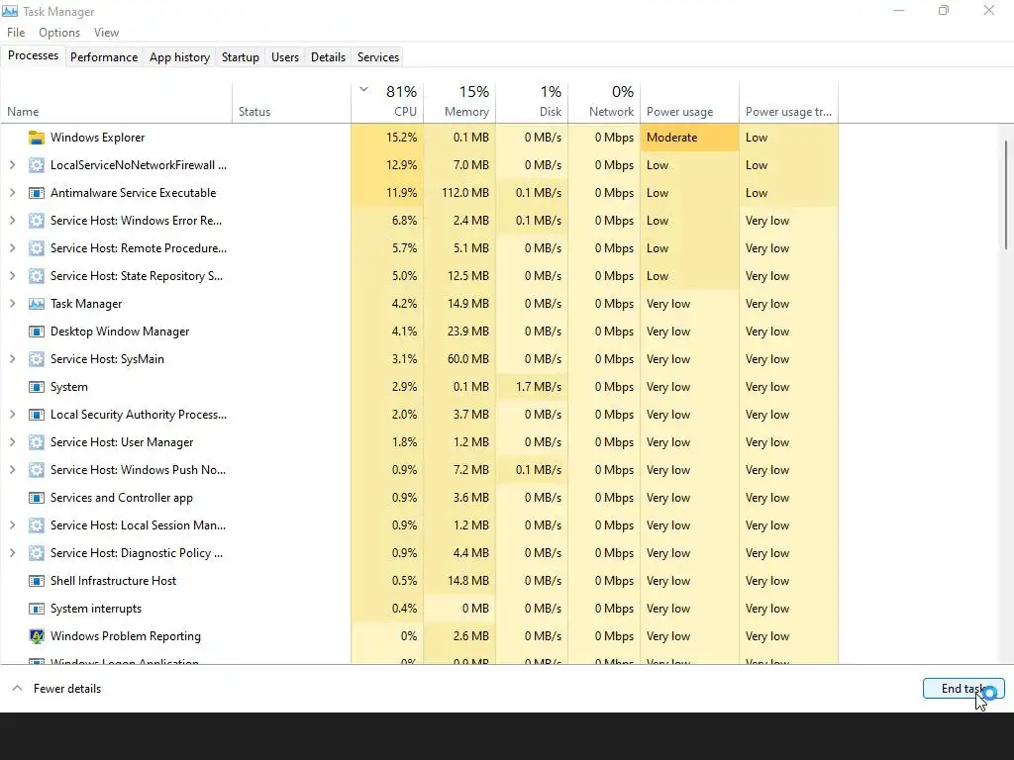
Task: Expand Service Host: User Manager group
Action: tap(12, 442)
